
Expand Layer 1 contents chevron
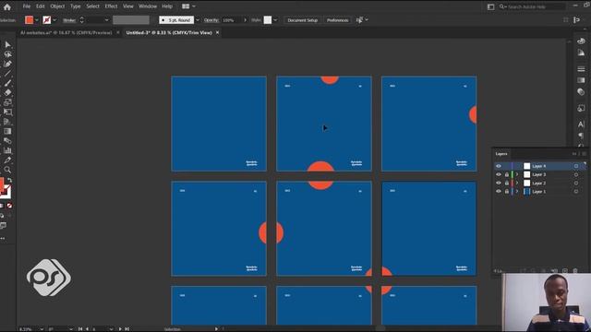[517, 192]
